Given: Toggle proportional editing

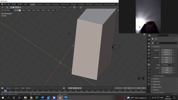Looking at the screenshot, I should 81,7.
